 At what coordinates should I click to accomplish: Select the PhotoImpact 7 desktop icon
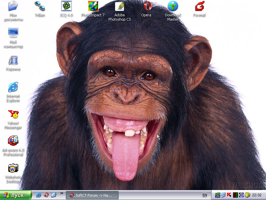(x=93, y=6)
